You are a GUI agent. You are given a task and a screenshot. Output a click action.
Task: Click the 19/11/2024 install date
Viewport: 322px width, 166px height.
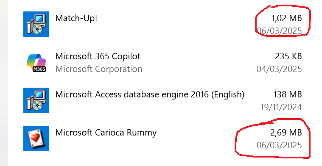point(281,107)
